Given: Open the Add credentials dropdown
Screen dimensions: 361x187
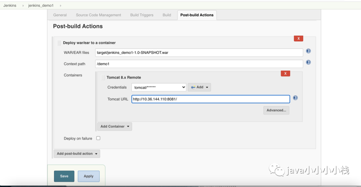Looking at the screenshot, I should 199,87.
